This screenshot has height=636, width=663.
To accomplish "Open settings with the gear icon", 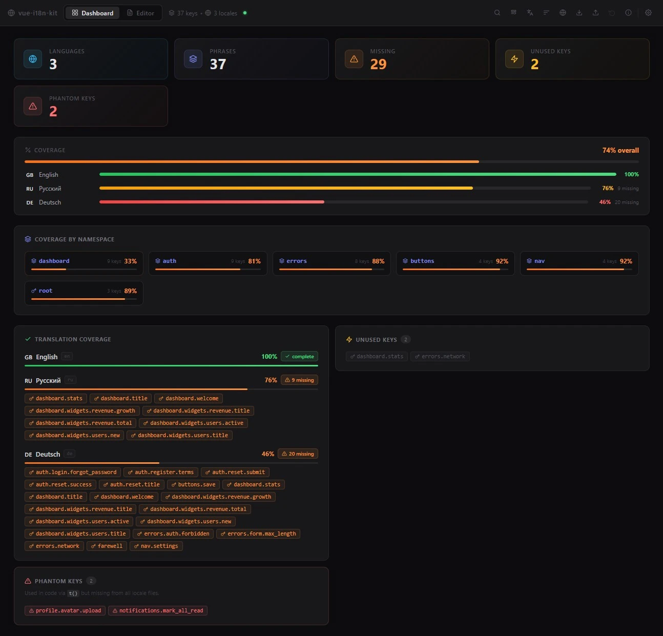I will [x=648, y=13].
